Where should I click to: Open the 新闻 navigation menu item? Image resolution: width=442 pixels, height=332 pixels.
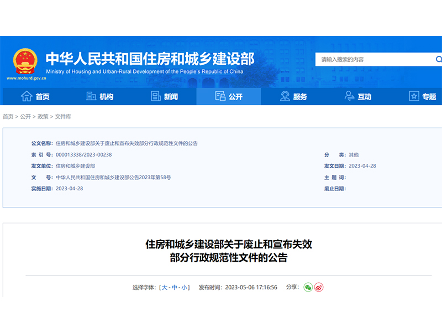(171, 97)
